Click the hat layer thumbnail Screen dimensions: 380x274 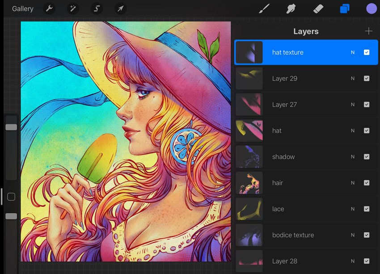(249, 131)
